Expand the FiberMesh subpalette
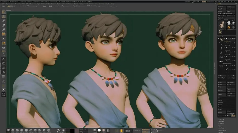Viewport: 238px width, 133px height. point(221,128)
